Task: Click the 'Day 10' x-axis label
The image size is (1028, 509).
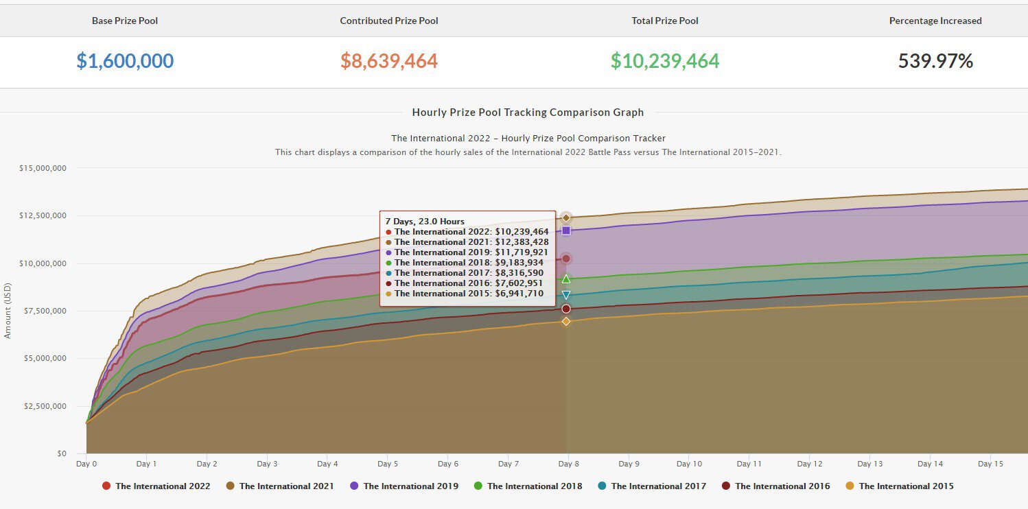Action: point(689,464)
